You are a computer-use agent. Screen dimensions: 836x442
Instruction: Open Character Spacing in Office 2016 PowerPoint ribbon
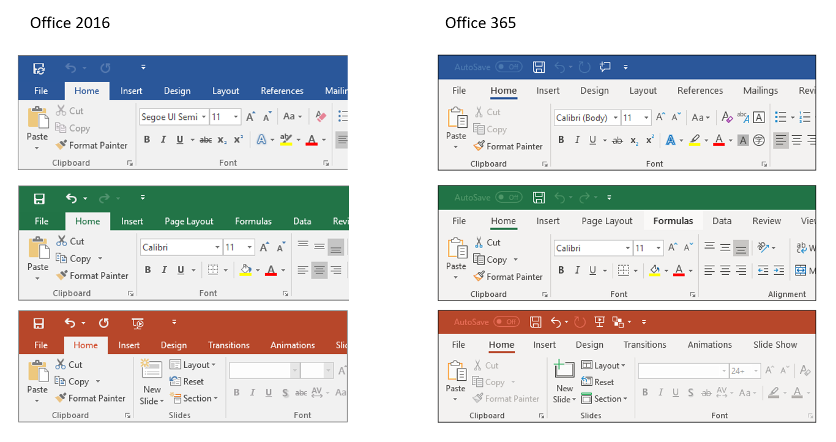pos(317,393)
